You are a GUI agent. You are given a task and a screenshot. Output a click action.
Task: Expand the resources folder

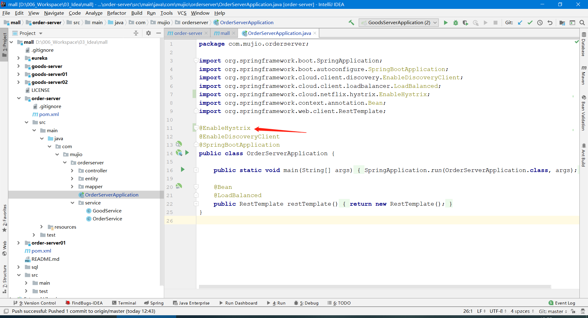coord(42,227)
